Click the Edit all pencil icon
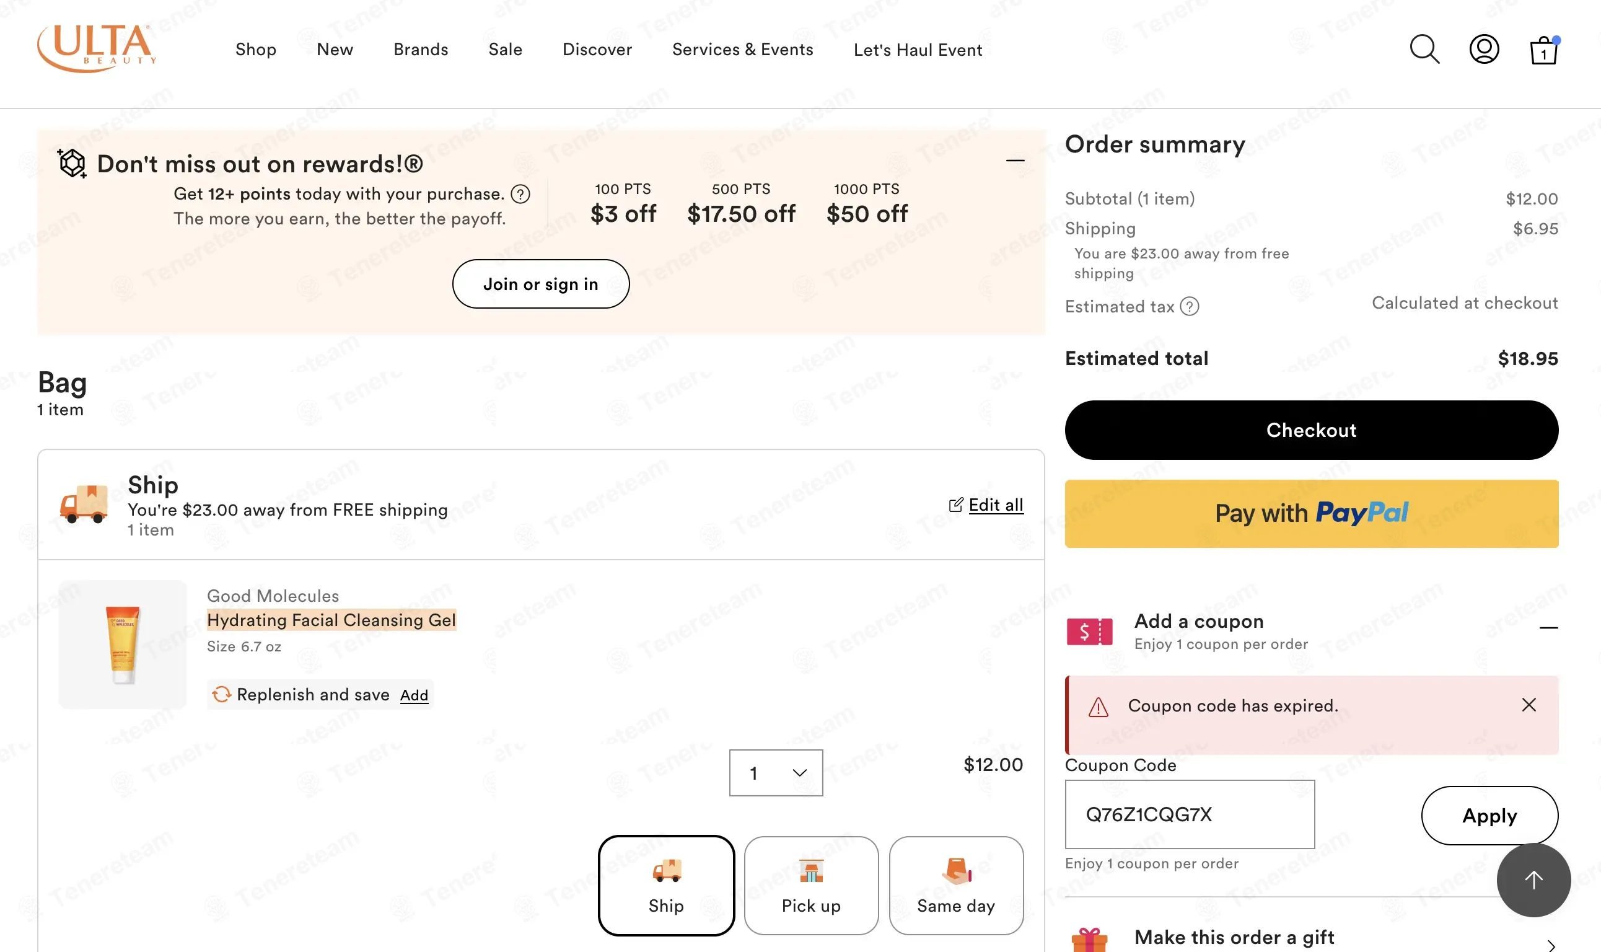1601x952 pixels. click(x=955, y=505)
